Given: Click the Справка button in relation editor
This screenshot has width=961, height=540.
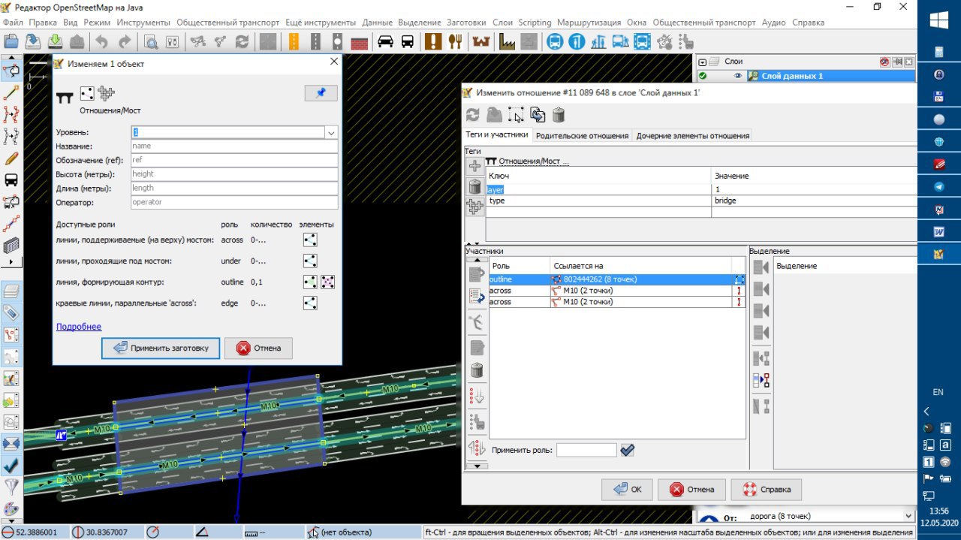Looking at the screenshot, I should click(x=766, y=489).
